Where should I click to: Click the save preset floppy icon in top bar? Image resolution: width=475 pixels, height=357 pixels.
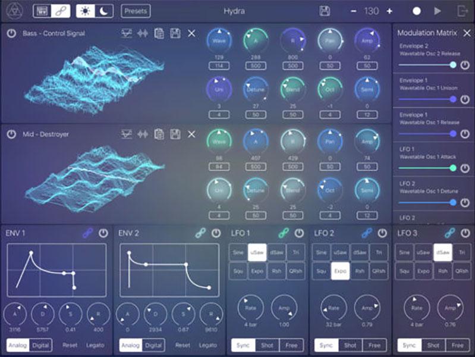click(x=325, y=11)
